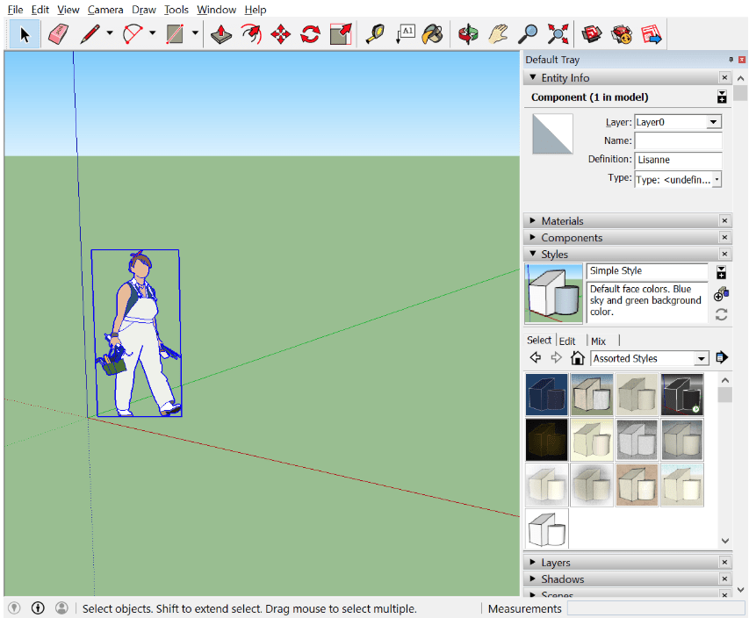
Task: Select the Rotate tool
Action: 310,34
